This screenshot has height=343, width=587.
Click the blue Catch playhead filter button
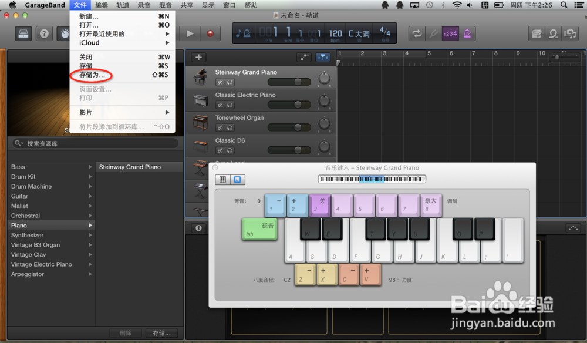[x=323, y=58]
